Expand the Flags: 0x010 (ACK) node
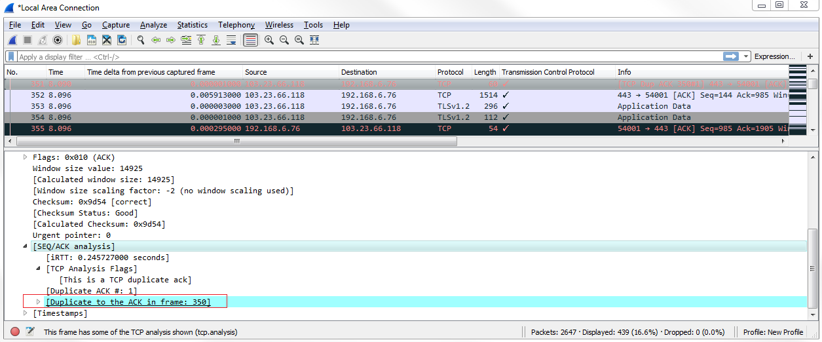The image size is (822, 342). click(x=26, y=157)
